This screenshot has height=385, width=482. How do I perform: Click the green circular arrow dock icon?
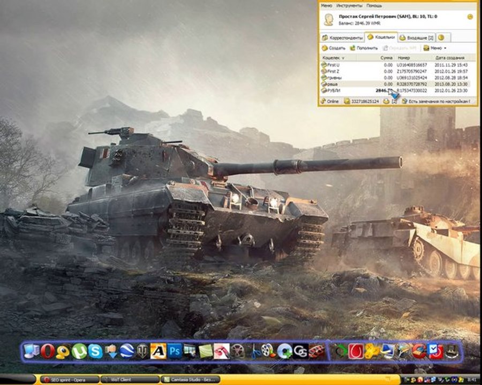pyautogui.click(x=341, y=351)
